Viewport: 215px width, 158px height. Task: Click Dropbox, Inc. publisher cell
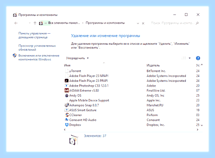pos(156,125)
